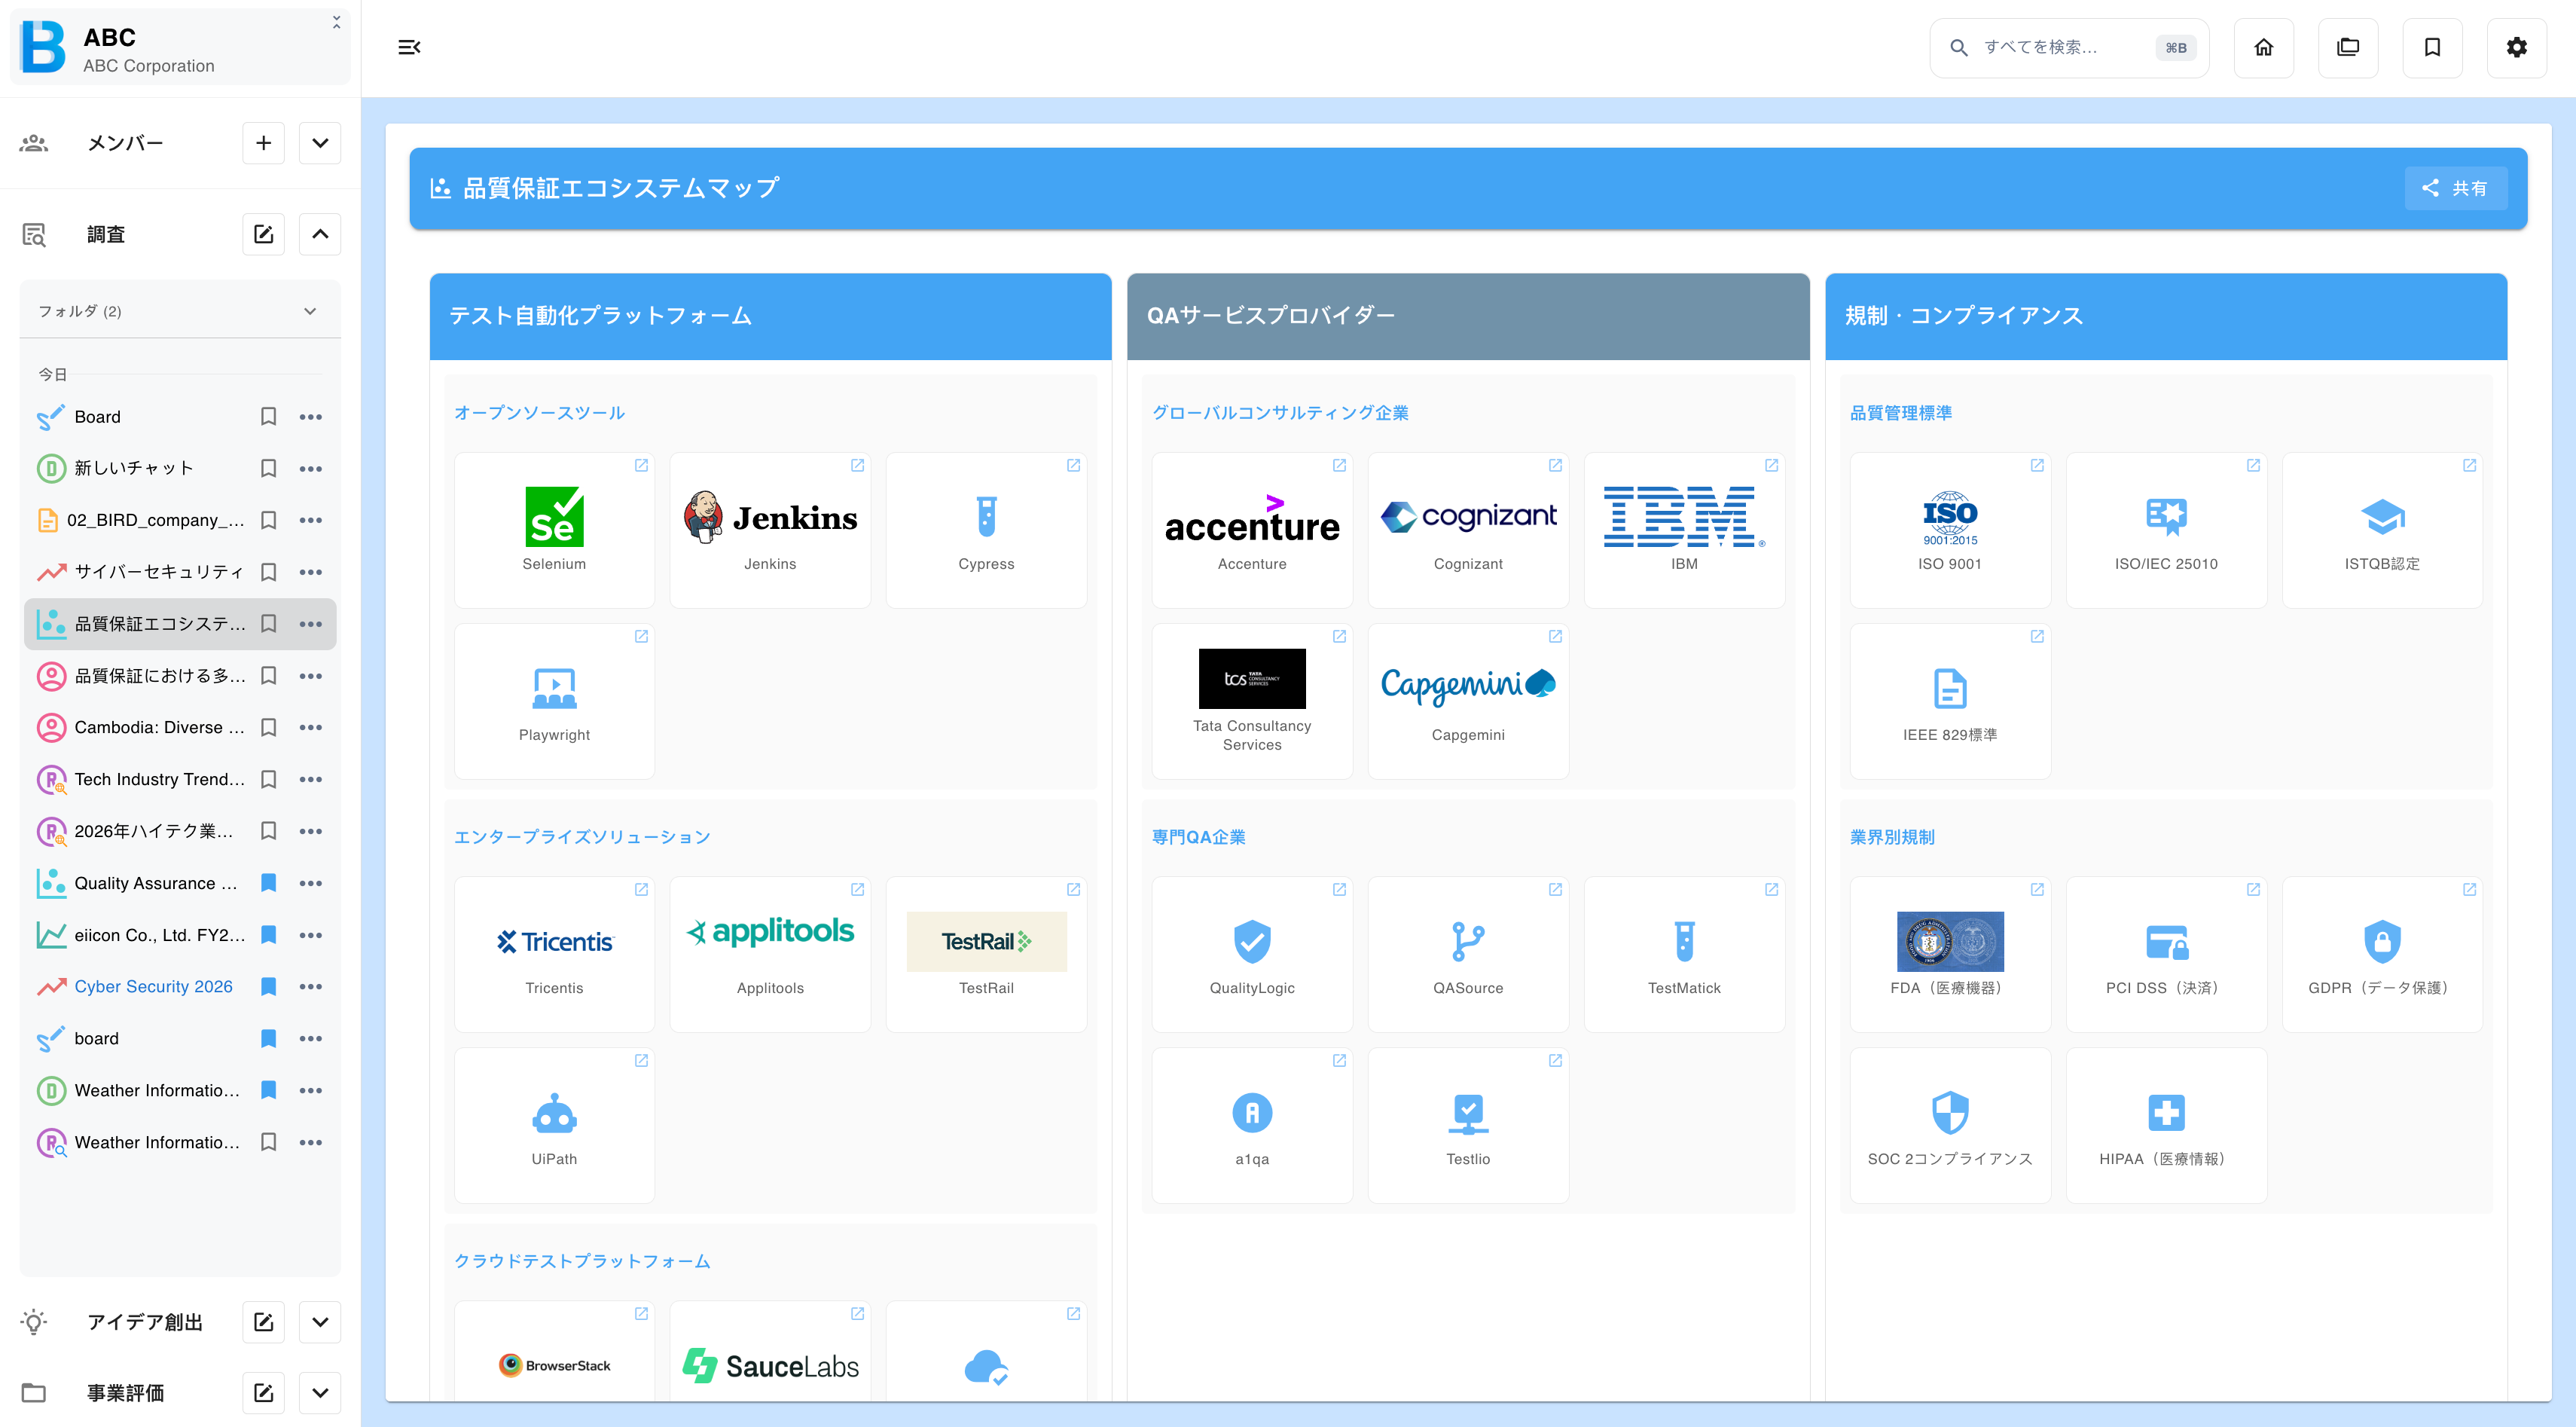Screen dimensions: 2576x1427
Task: Click the すべてを検索 search field
Action: [2068, 47]
